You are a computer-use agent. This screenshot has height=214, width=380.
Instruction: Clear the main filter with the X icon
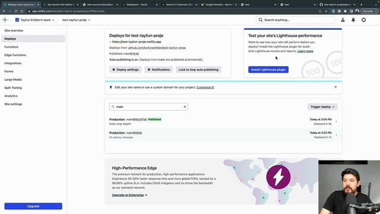pos(185,107)
